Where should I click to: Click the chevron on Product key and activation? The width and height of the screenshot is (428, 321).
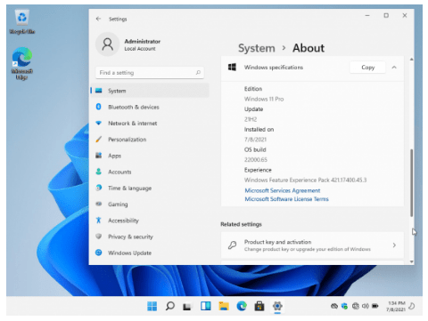pos(394,245)
